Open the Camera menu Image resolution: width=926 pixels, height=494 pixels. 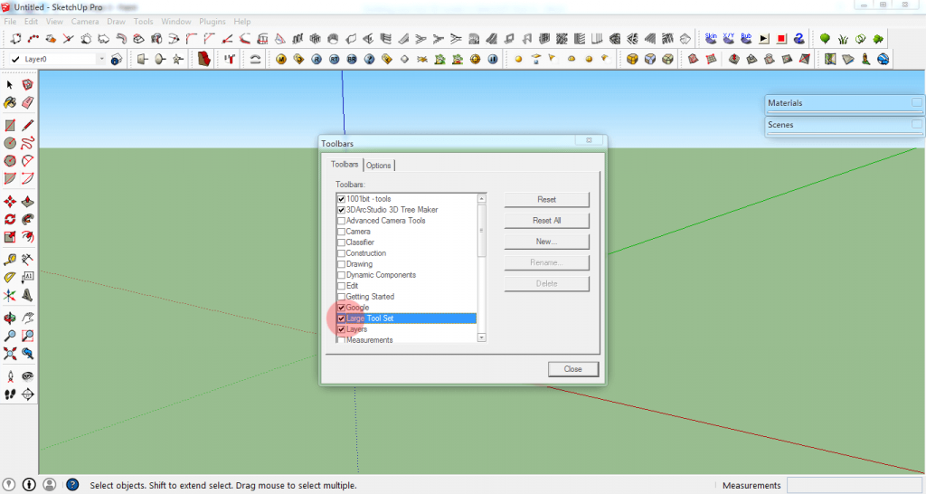coord(85,22)
